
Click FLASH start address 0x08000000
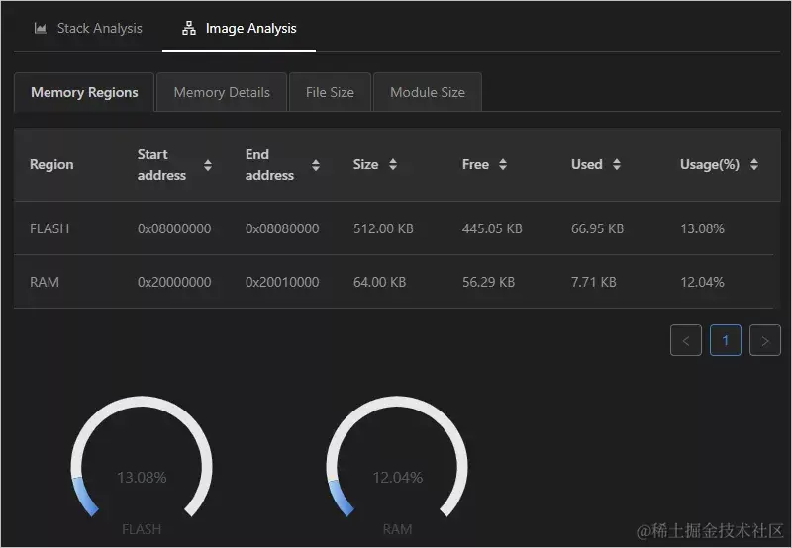click(x=174, y=228)
